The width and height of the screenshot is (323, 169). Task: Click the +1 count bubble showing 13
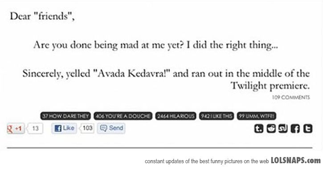point(35,128)
